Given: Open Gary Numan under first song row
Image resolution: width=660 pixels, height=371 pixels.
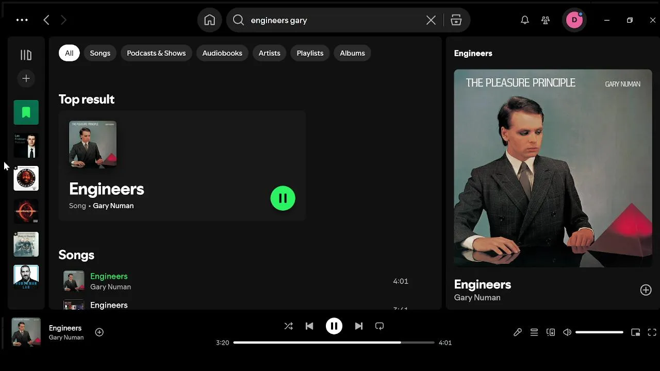Looking at the screenshot, I should [x=110, y=287].
